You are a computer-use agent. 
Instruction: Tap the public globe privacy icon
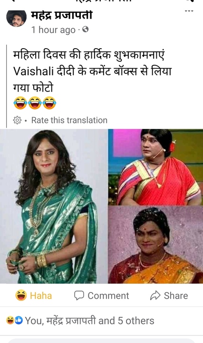tap(86, 30)
